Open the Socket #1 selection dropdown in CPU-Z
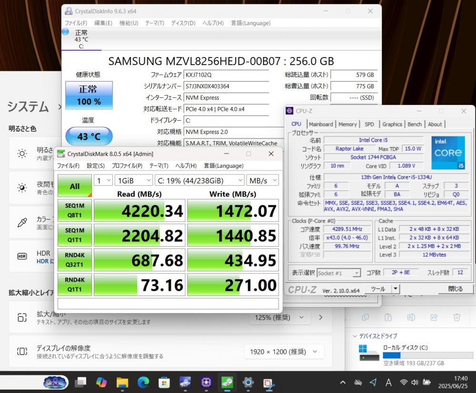 point(339,273)
